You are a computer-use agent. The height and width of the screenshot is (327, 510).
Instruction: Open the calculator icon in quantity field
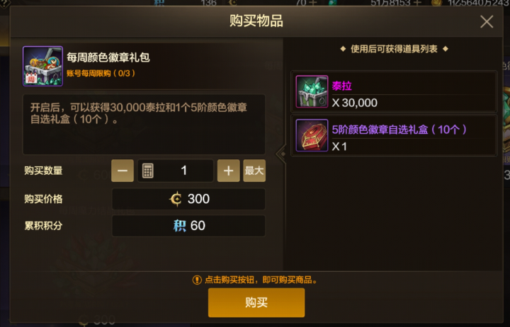(x=147, y=171)
